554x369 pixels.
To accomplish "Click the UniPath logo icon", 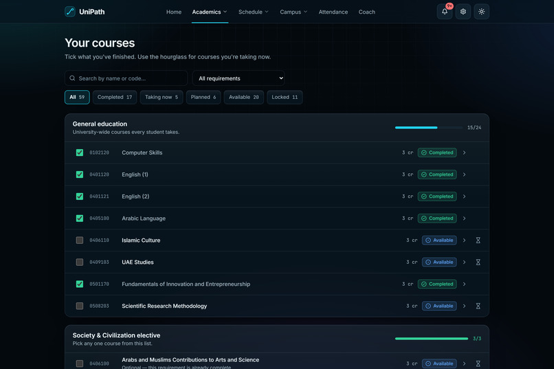I will (70, 12).
